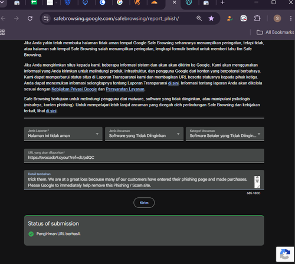295x264 pixels.
Task: Maximize the browser window
Action: 273,2
